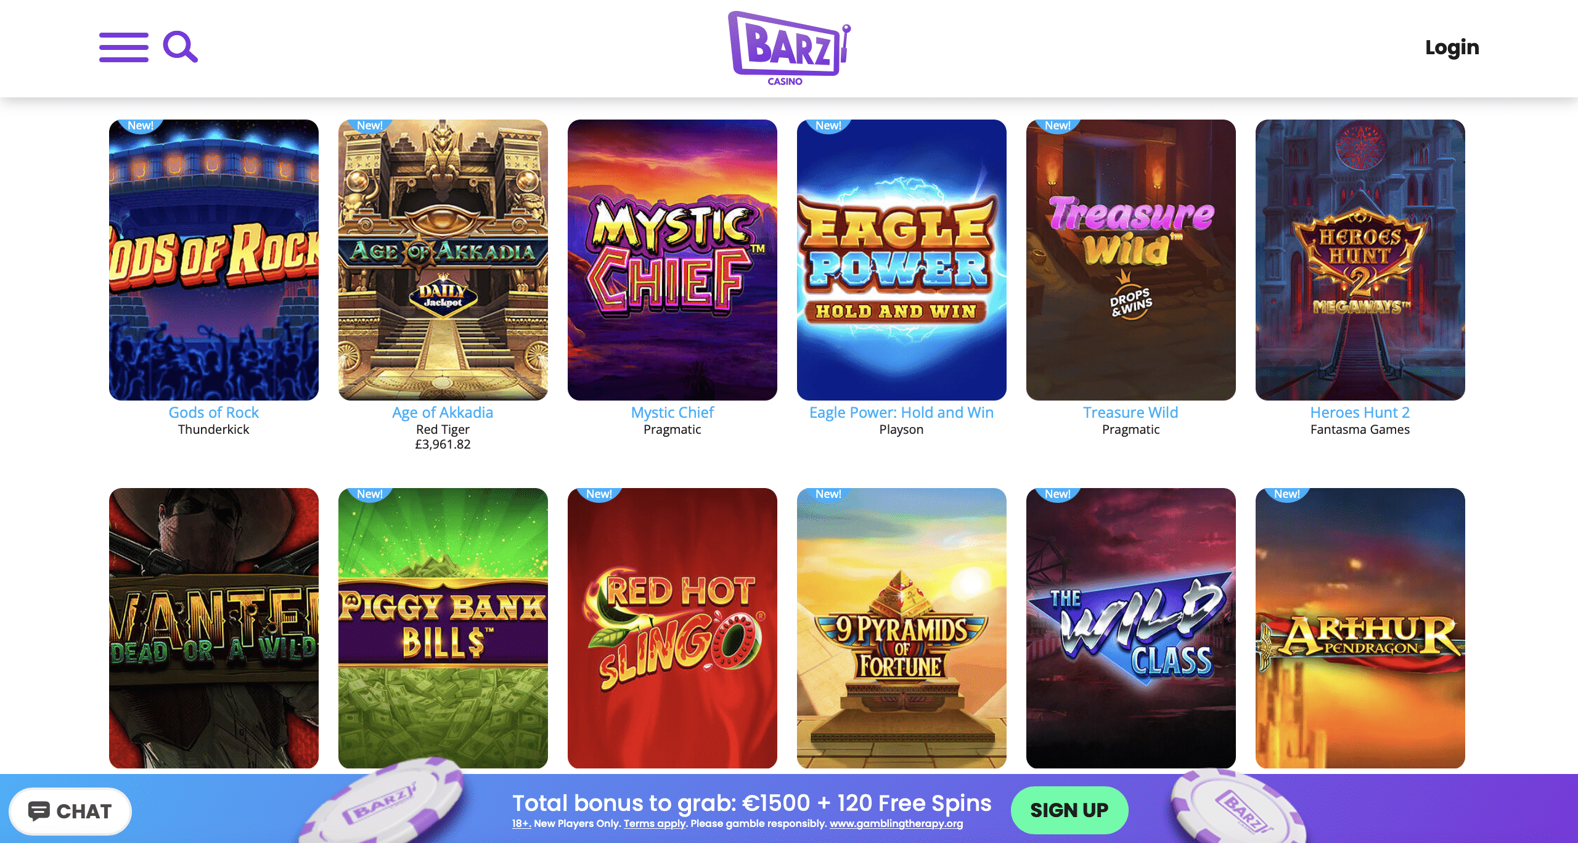1578x843 pixels.
Task: Launch Eagle Power Hold and Win tile
Action: tap(902, 259)
